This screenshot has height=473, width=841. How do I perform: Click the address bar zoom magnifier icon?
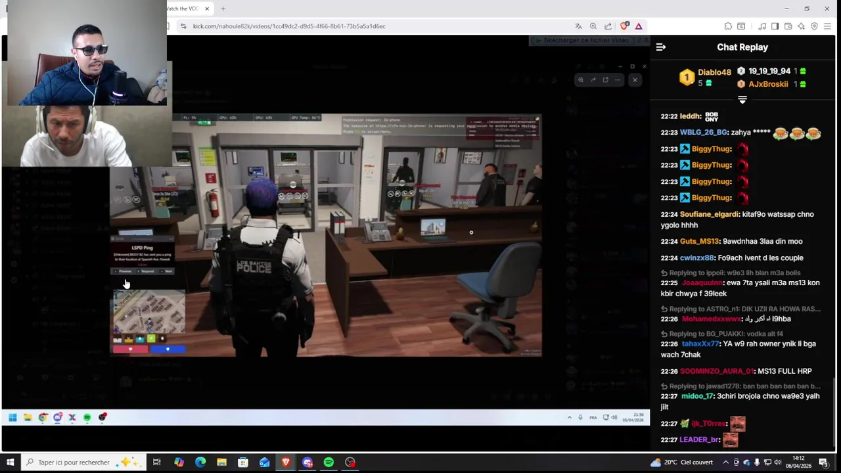[593, 26]
